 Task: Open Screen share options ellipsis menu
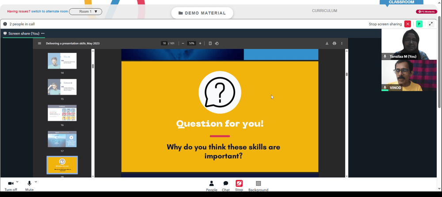point(42,33)
